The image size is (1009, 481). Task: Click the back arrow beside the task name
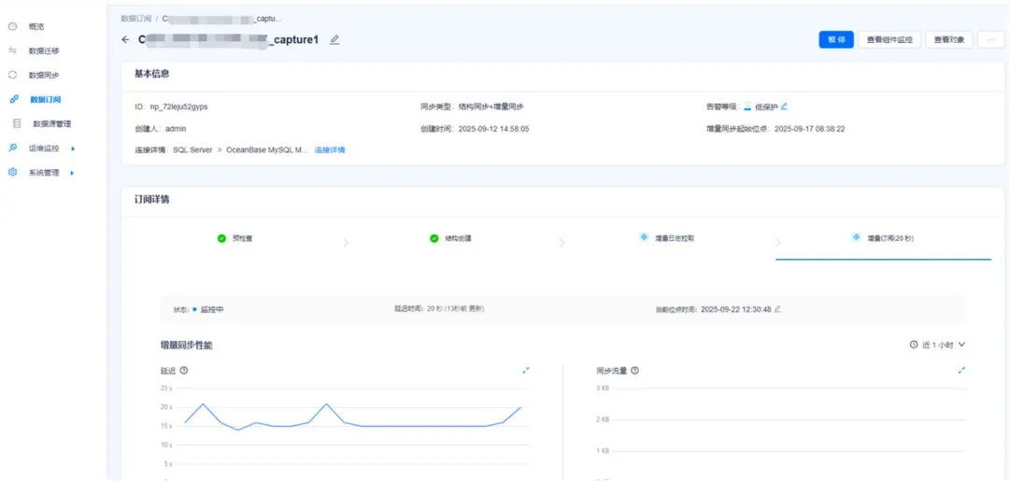pos(126,40)
